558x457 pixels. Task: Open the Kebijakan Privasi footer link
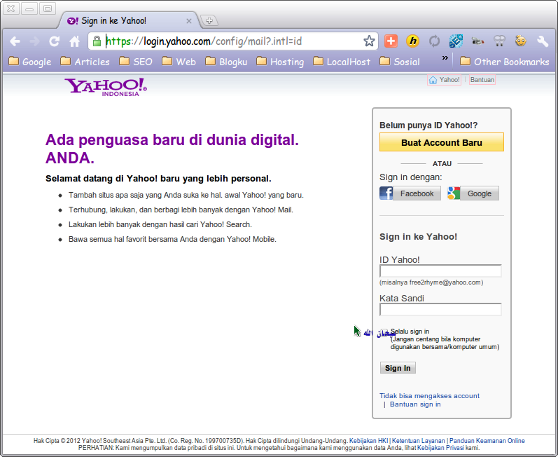(x=440, y=448)
